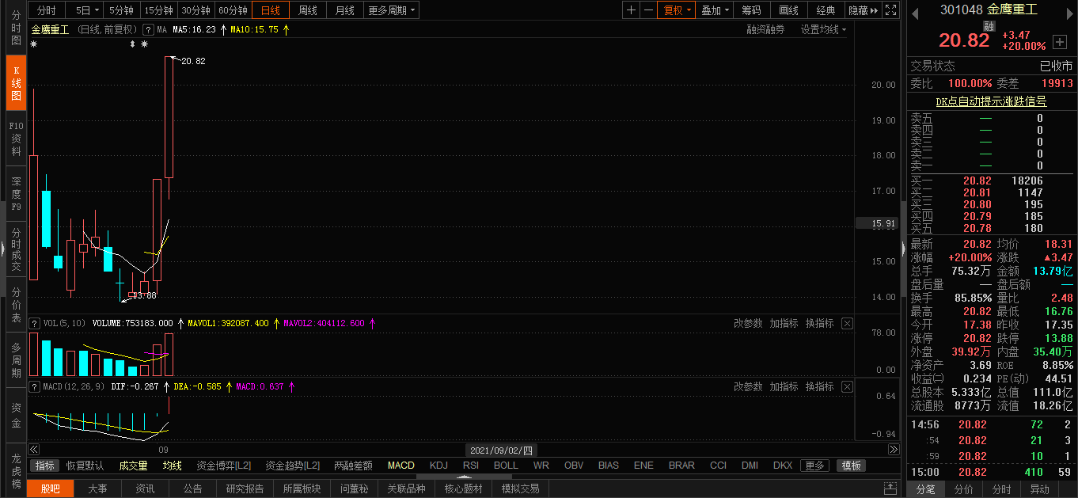The height and width of the screenshot is (498, 1078).
Task: Open help for the MACD indicator
Action: 34,386
